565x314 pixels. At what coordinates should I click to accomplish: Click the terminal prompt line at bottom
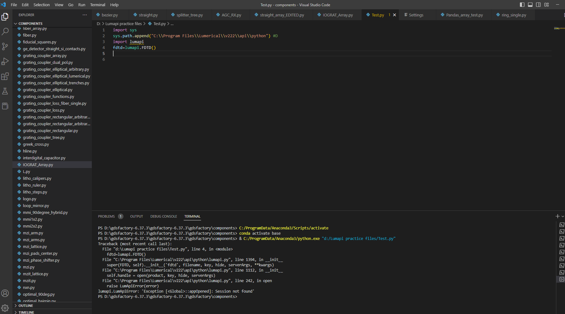pos(168,297)
